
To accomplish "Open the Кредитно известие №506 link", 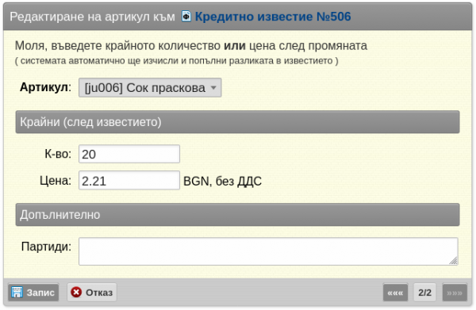I will tap(273, 17).
